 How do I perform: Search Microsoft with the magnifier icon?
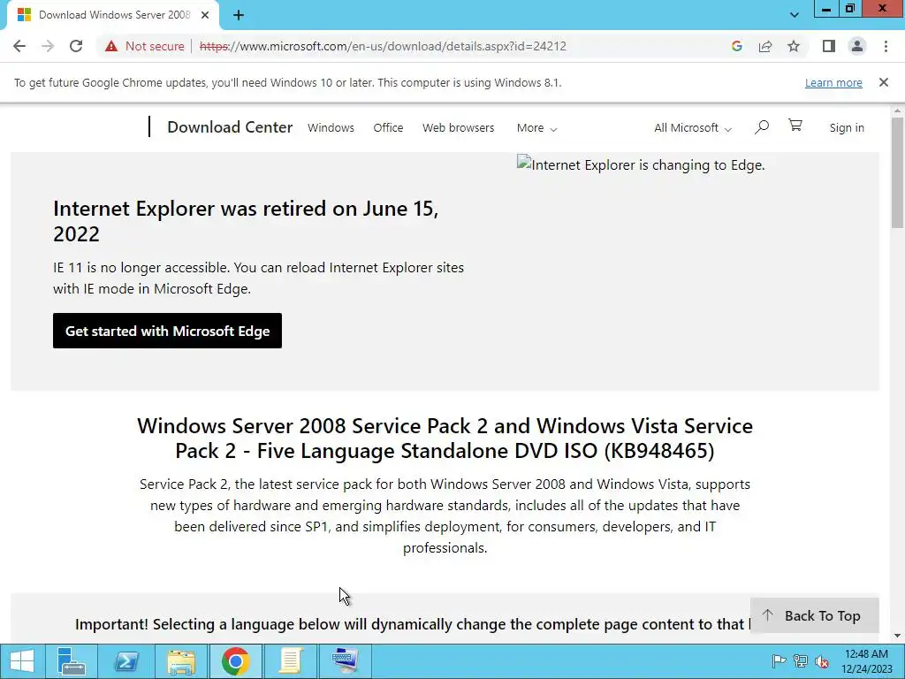(x=761, y=127)
